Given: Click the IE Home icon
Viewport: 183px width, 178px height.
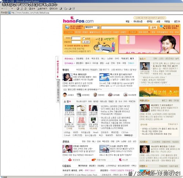Looking at the screenshot, I should (25, 9).
